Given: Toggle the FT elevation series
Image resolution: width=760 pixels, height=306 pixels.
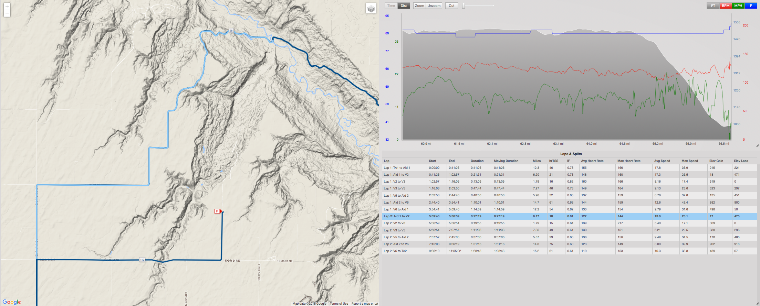Looking at the screenshot, I should (713, 6).
